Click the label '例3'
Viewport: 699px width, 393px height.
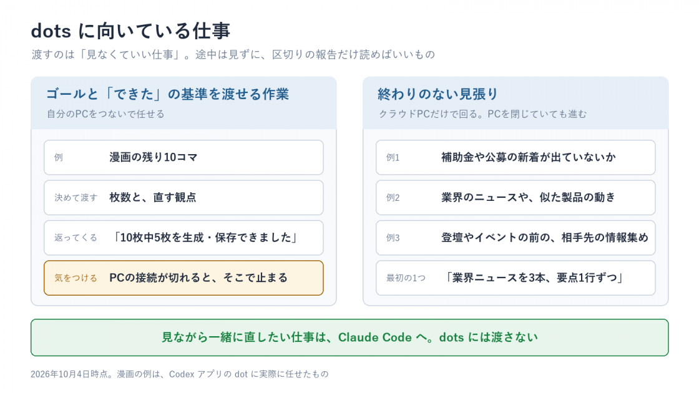pos(393,238)
